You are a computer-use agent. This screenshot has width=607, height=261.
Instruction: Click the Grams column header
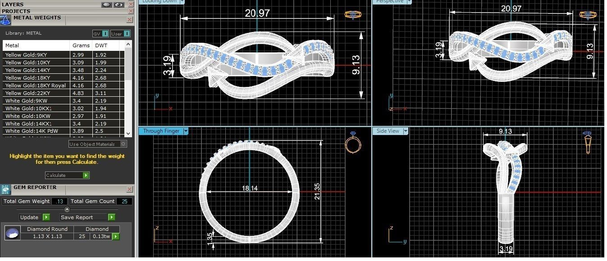[81, 45]
